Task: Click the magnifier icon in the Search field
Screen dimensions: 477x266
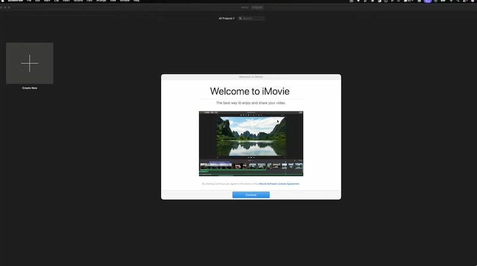Action: pyautogui.click(x=240, y=18)
